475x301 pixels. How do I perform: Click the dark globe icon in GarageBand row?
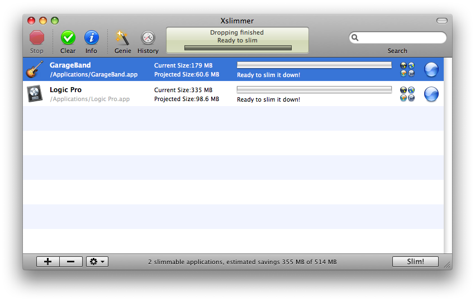tap(403, 65)
